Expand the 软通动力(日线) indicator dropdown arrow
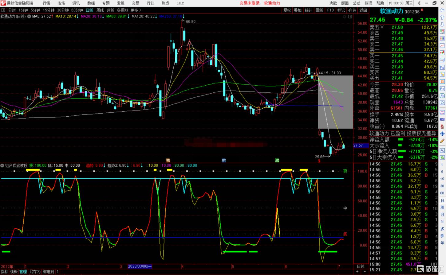446x275 pixels. (29, 16)
